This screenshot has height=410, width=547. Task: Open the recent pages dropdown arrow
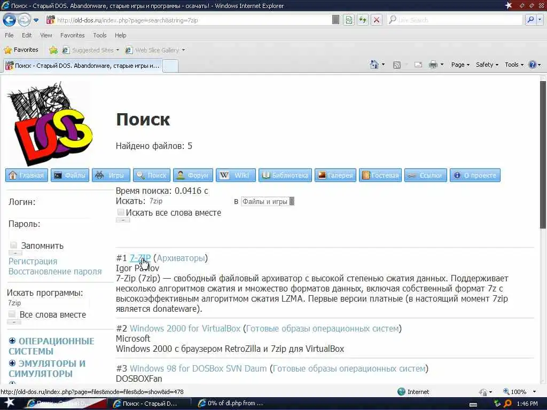pyautogui.click(x=36, y=20)
